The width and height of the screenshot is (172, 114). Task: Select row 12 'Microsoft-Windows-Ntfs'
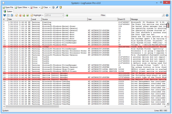click(85, 45)
